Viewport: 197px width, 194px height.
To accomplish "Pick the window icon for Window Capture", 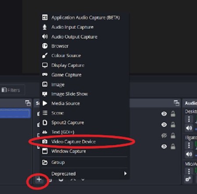I will 45,151.
